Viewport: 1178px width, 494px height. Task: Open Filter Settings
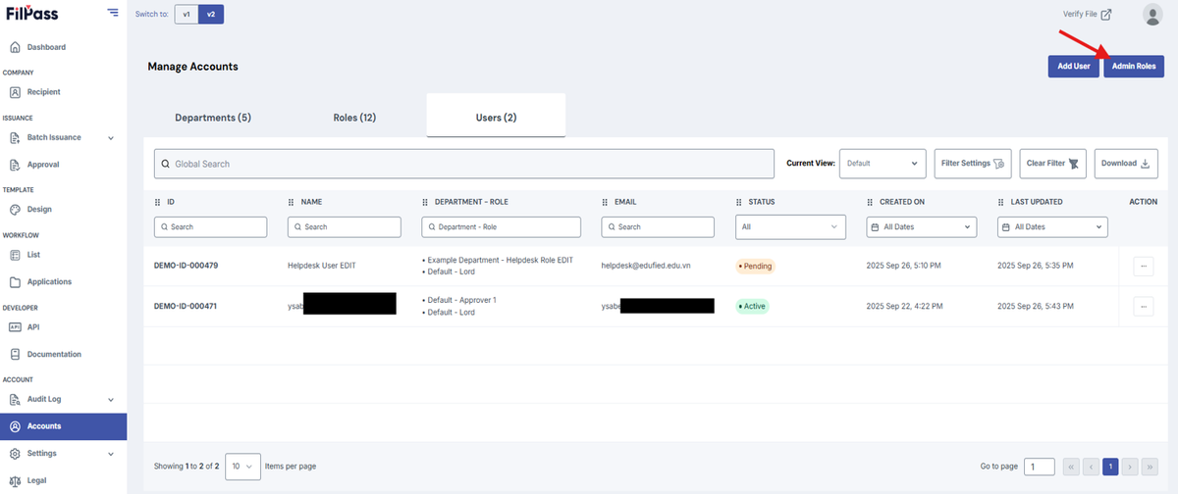click(x=972, y=164)
